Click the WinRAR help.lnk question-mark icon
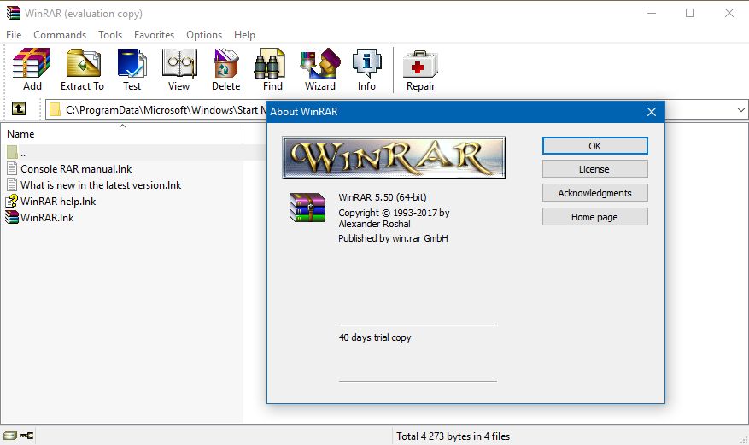 [x=12, y=201]
